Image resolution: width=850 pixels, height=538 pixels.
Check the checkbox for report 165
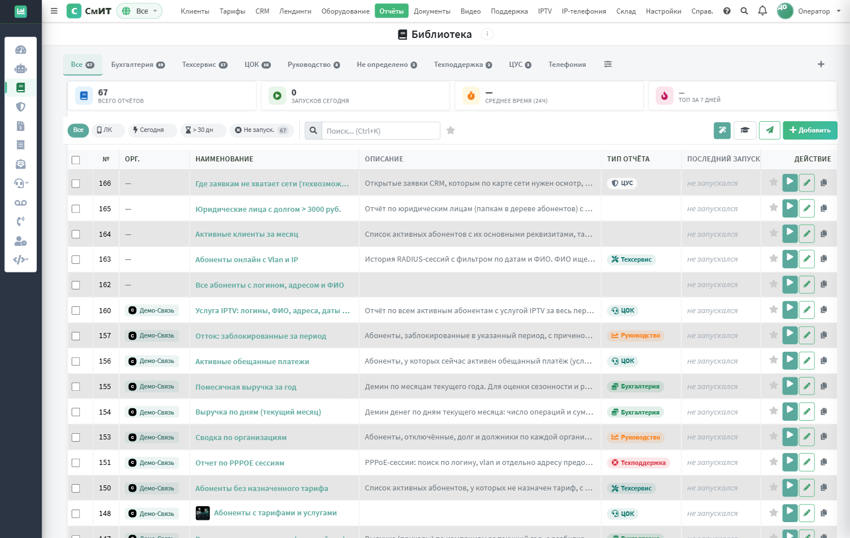click(76, 209)
